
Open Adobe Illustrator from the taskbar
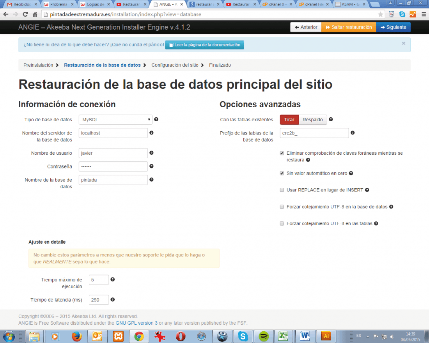coord(326,336)
